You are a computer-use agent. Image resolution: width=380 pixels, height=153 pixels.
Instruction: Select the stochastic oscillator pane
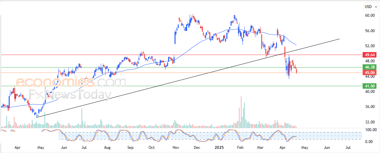[181, 136]
